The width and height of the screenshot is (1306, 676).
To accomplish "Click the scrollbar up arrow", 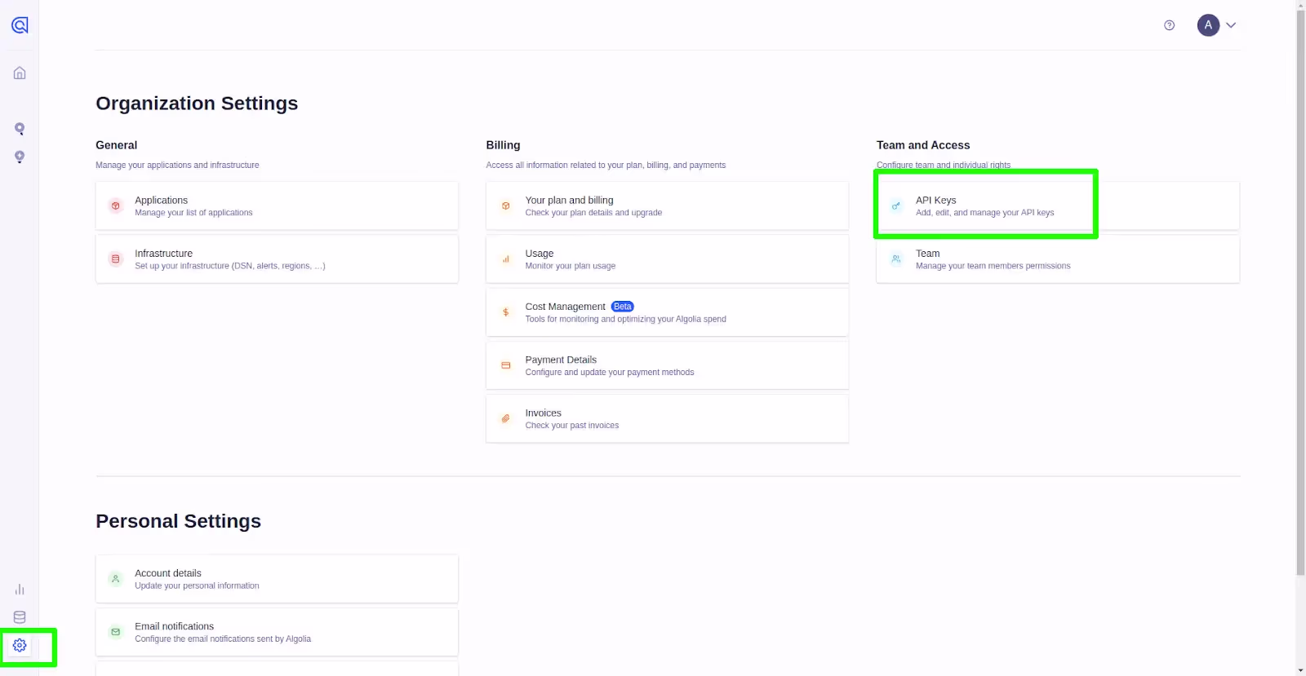I will click(x=1300, y=5).
